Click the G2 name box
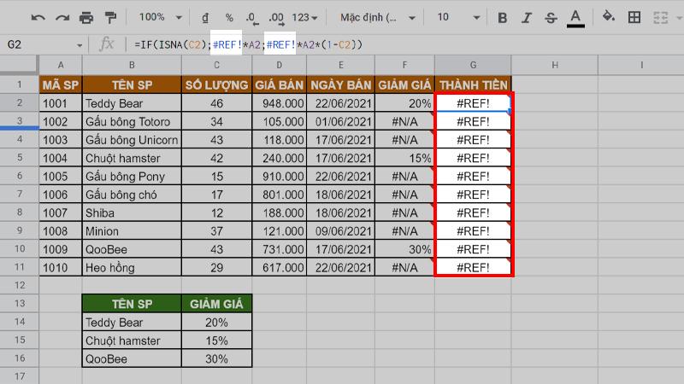The width and height of the screenshot is (684, 384). click(39, 45)
